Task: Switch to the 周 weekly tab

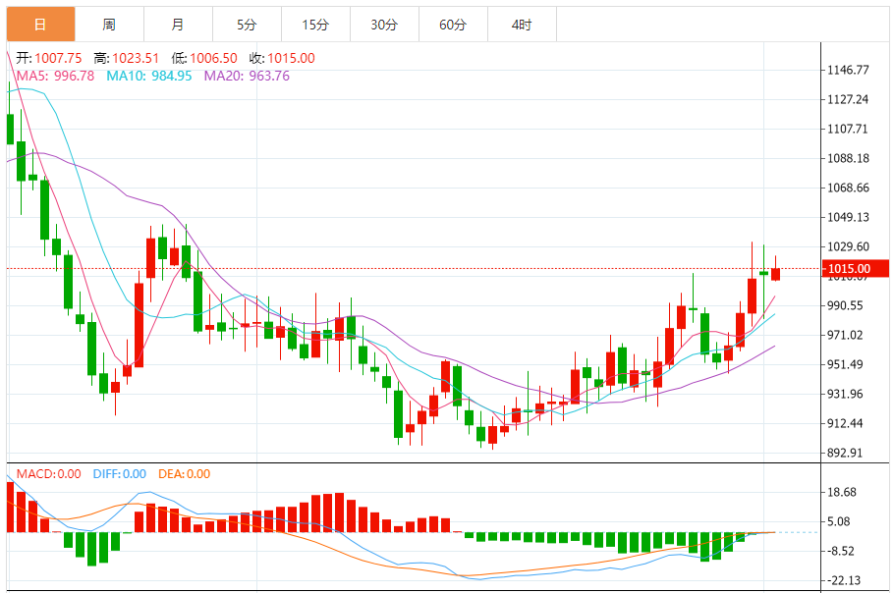Action: (x=109, y=25)
